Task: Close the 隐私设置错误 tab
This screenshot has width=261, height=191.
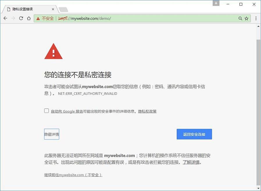Action: coord(53,9)
